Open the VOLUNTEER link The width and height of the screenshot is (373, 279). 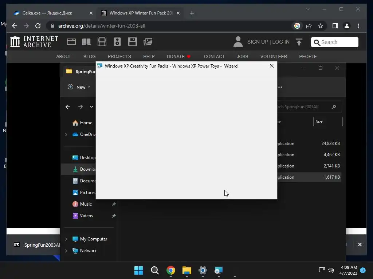click(274, 56)
